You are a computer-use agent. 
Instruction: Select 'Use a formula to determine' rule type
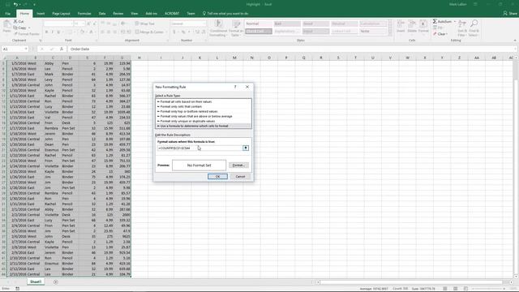tap(194, 127)
